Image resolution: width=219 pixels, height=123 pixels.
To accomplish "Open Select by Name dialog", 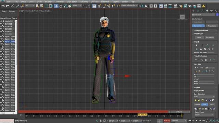I will coord(42,6).
